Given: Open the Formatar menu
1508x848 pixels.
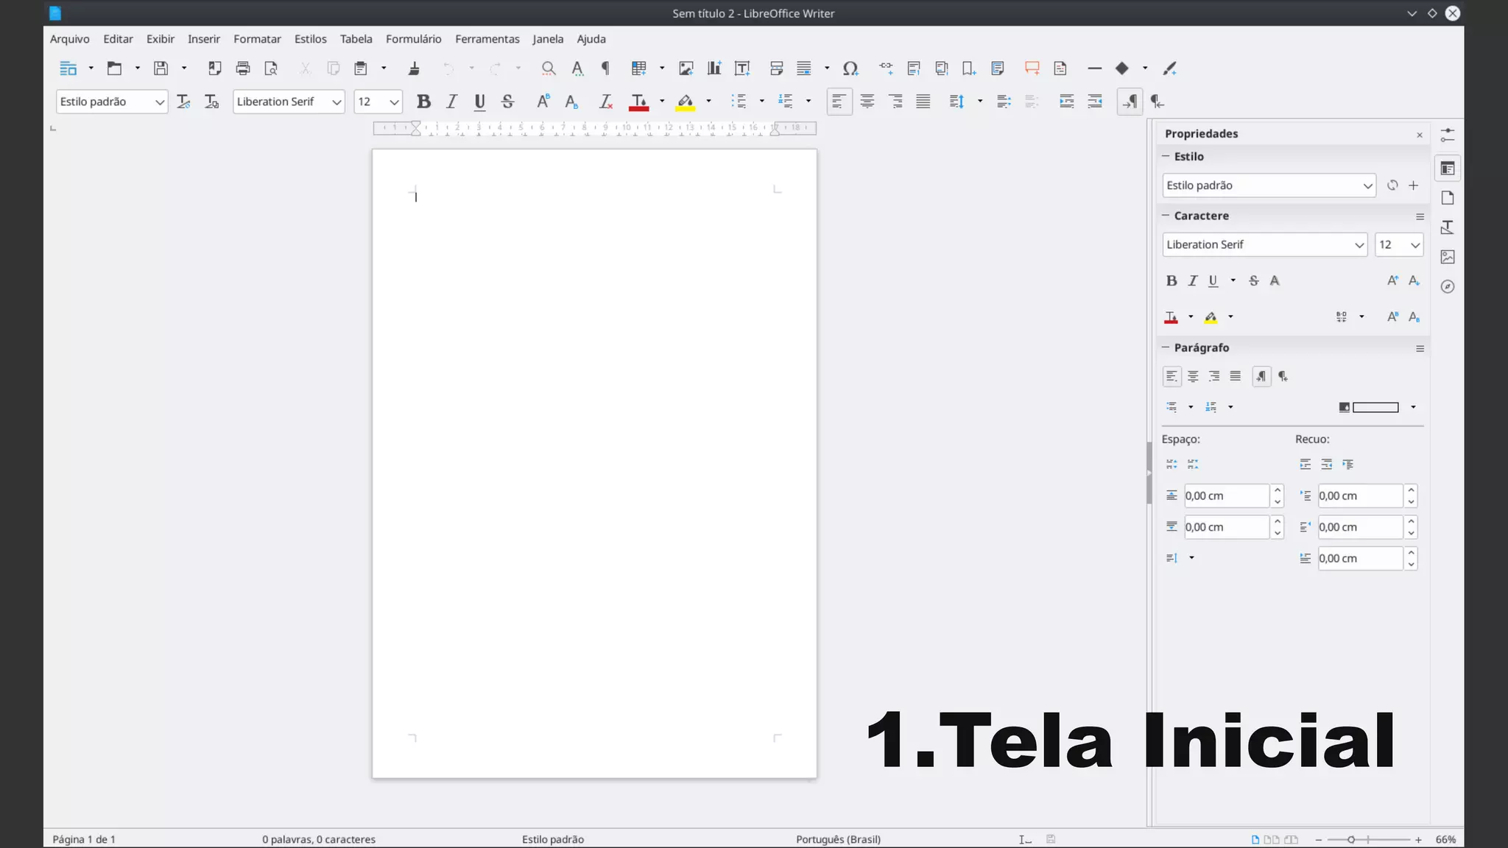Looking at the screenshot, I should coord(257,39).
